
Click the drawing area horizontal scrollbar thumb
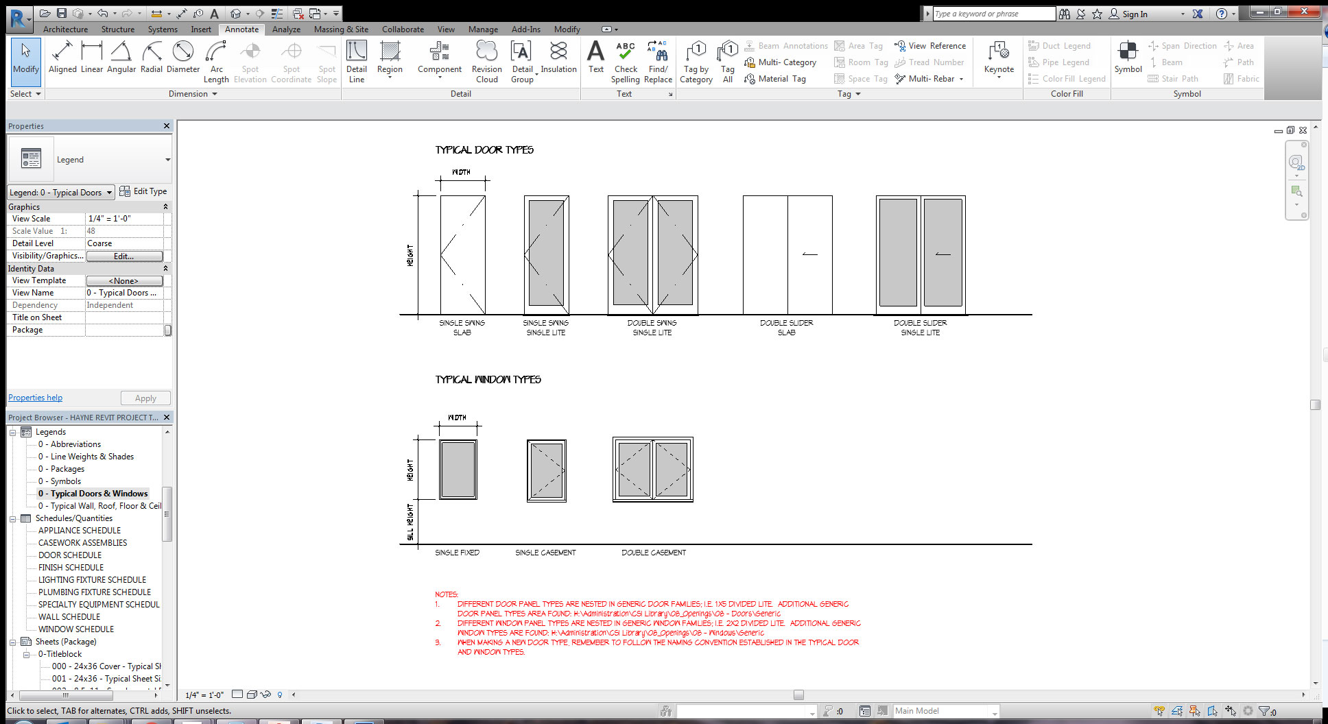(798, 695)
